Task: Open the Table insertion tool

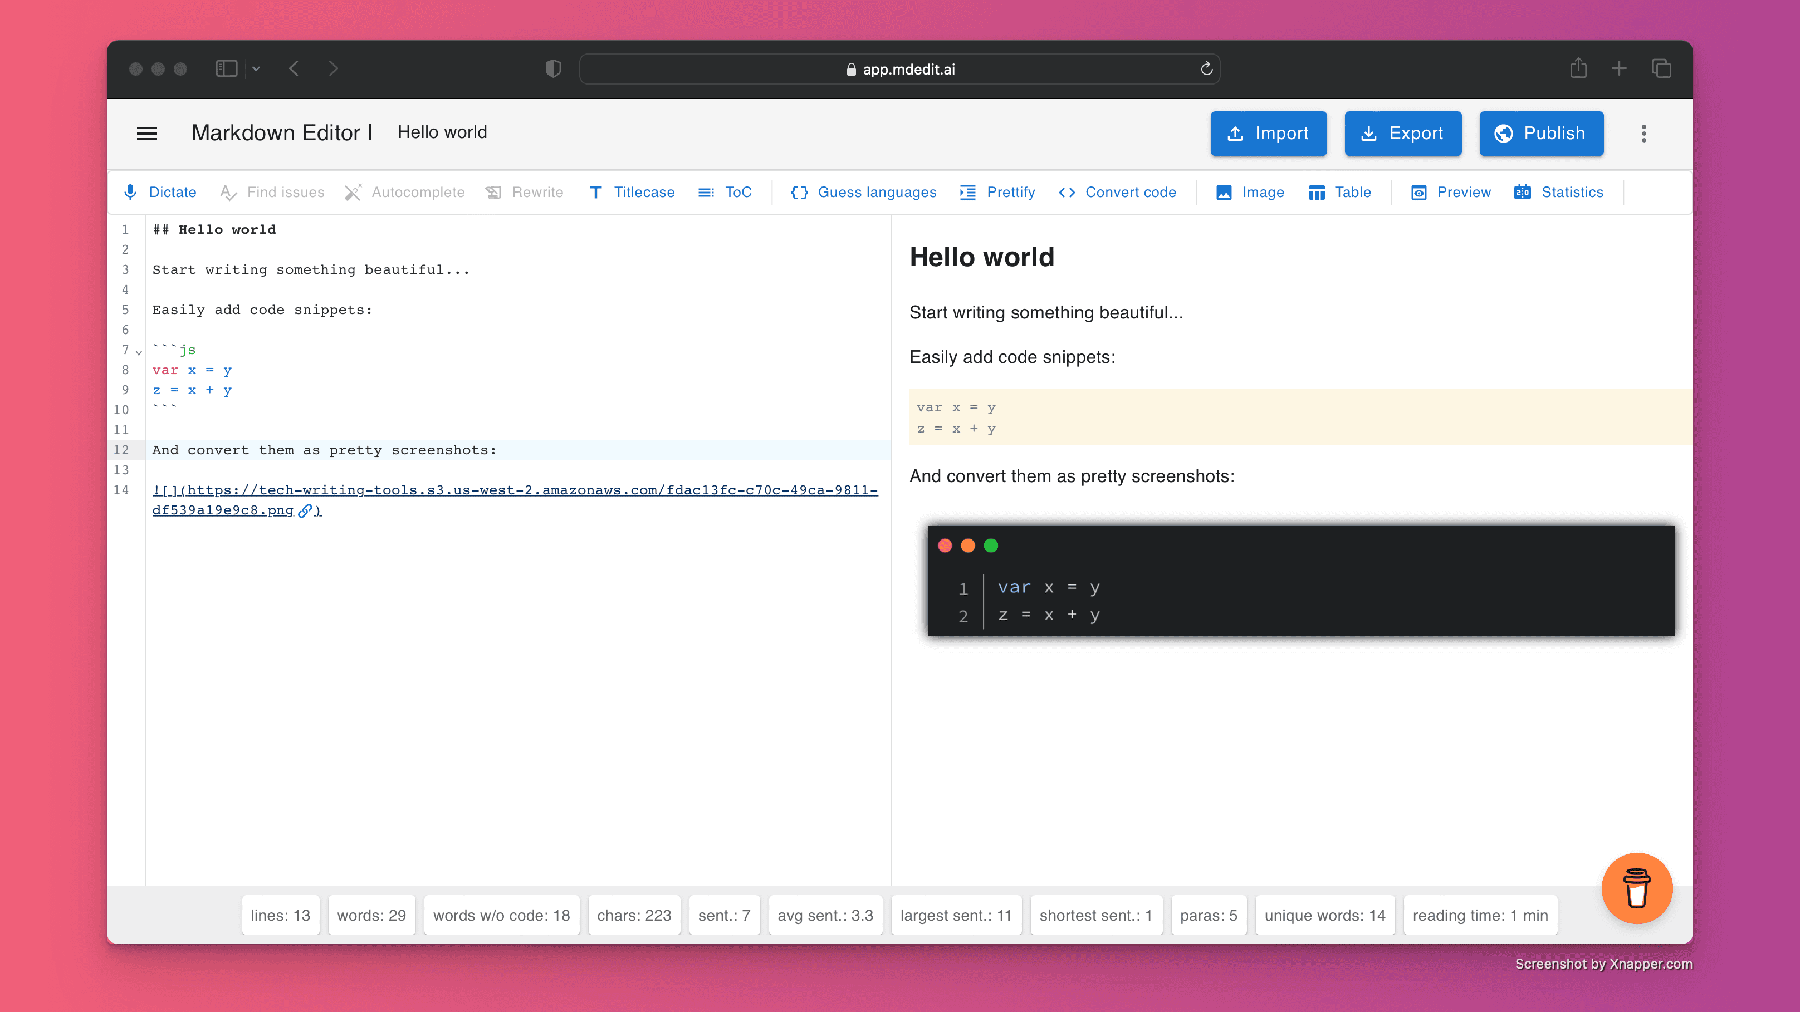Action: pyautogui.click(x=1339, y=191)
